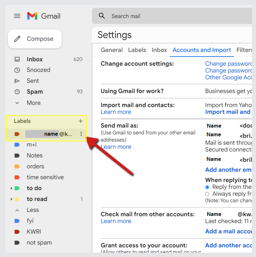Click Add another account link
256x257 pixels.
pos(229,245)
